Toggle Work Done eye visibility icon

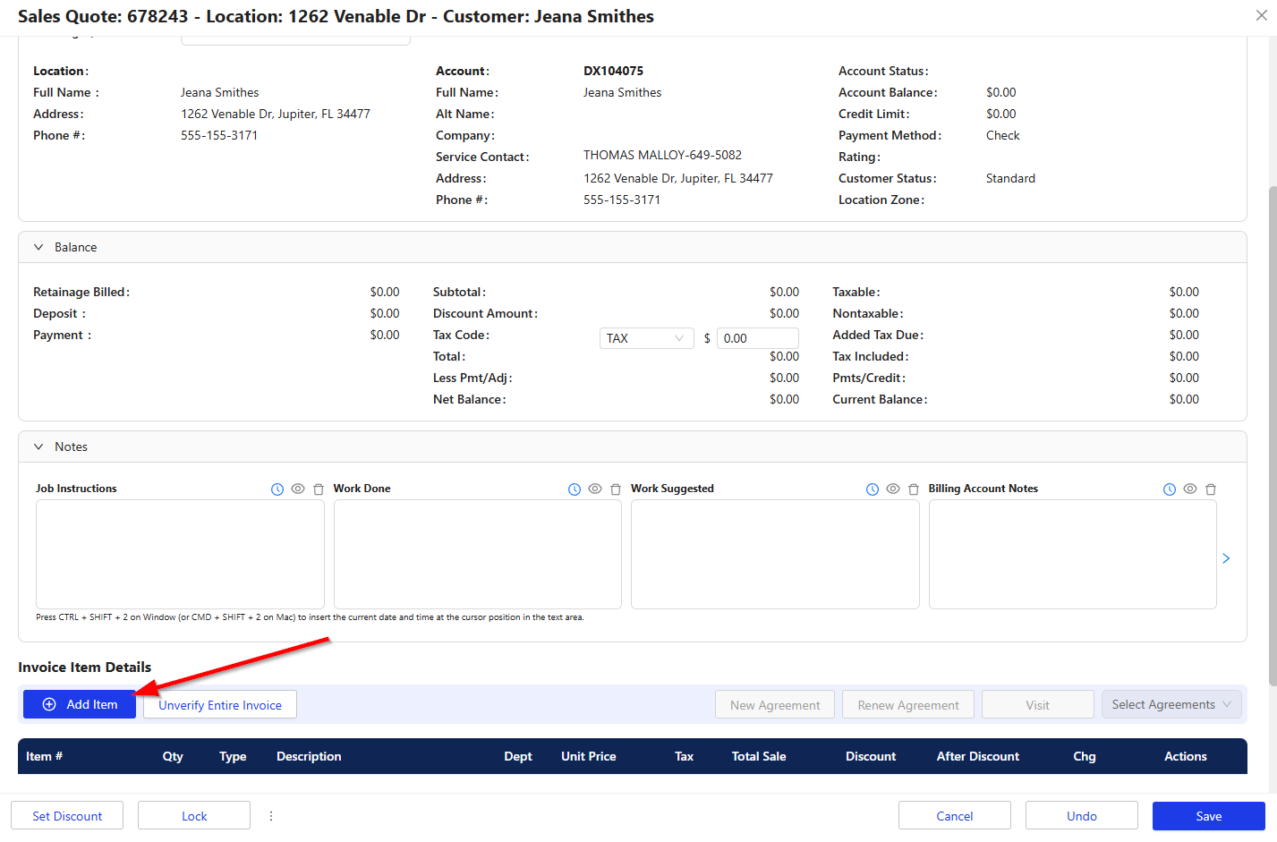(x=595, y=489)
